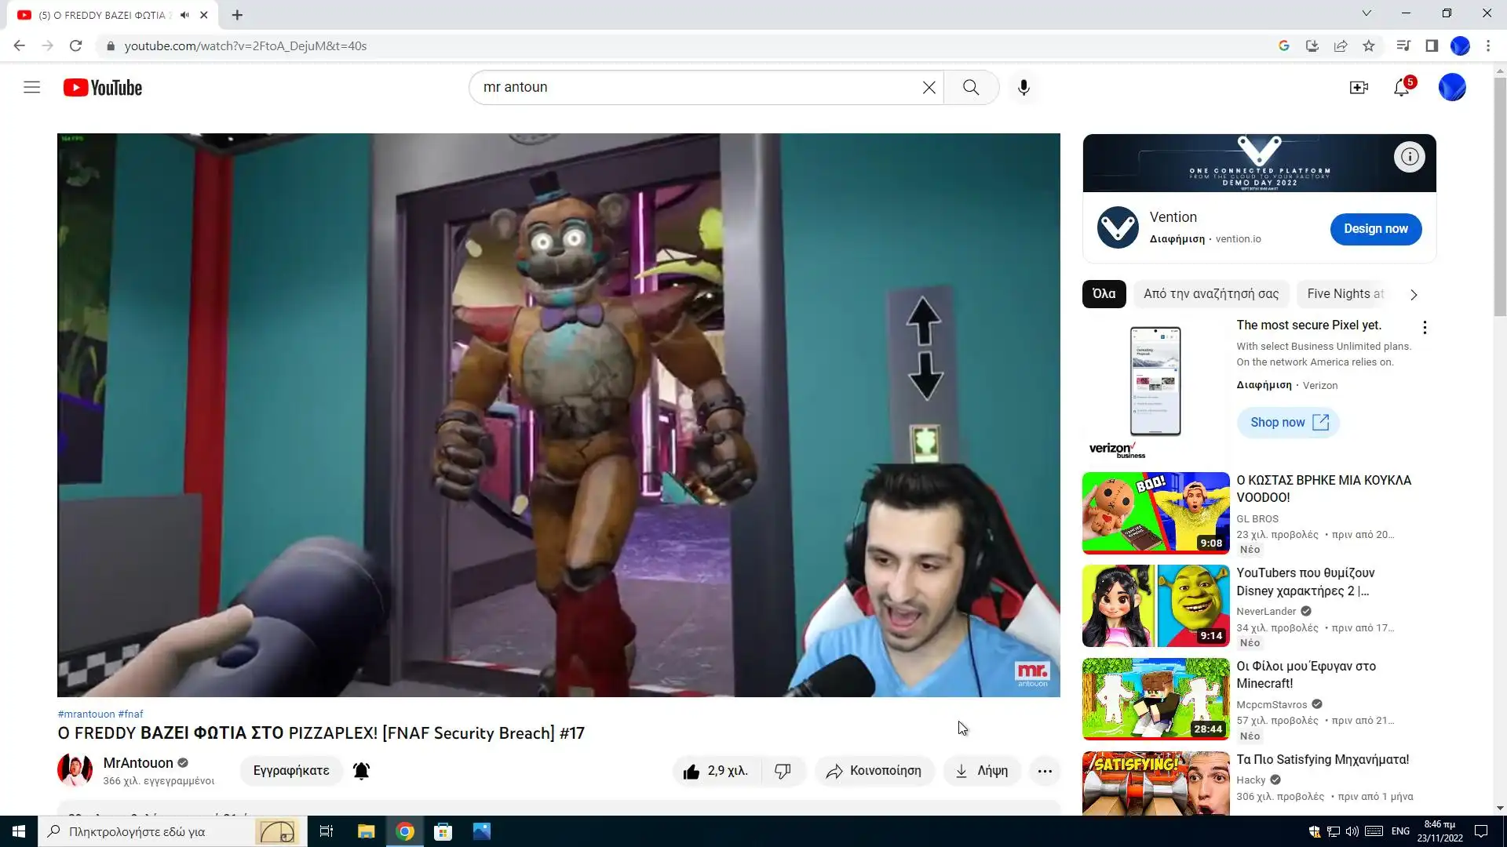Open options menu for Verizon Pixel ad

pos(1425,327)
